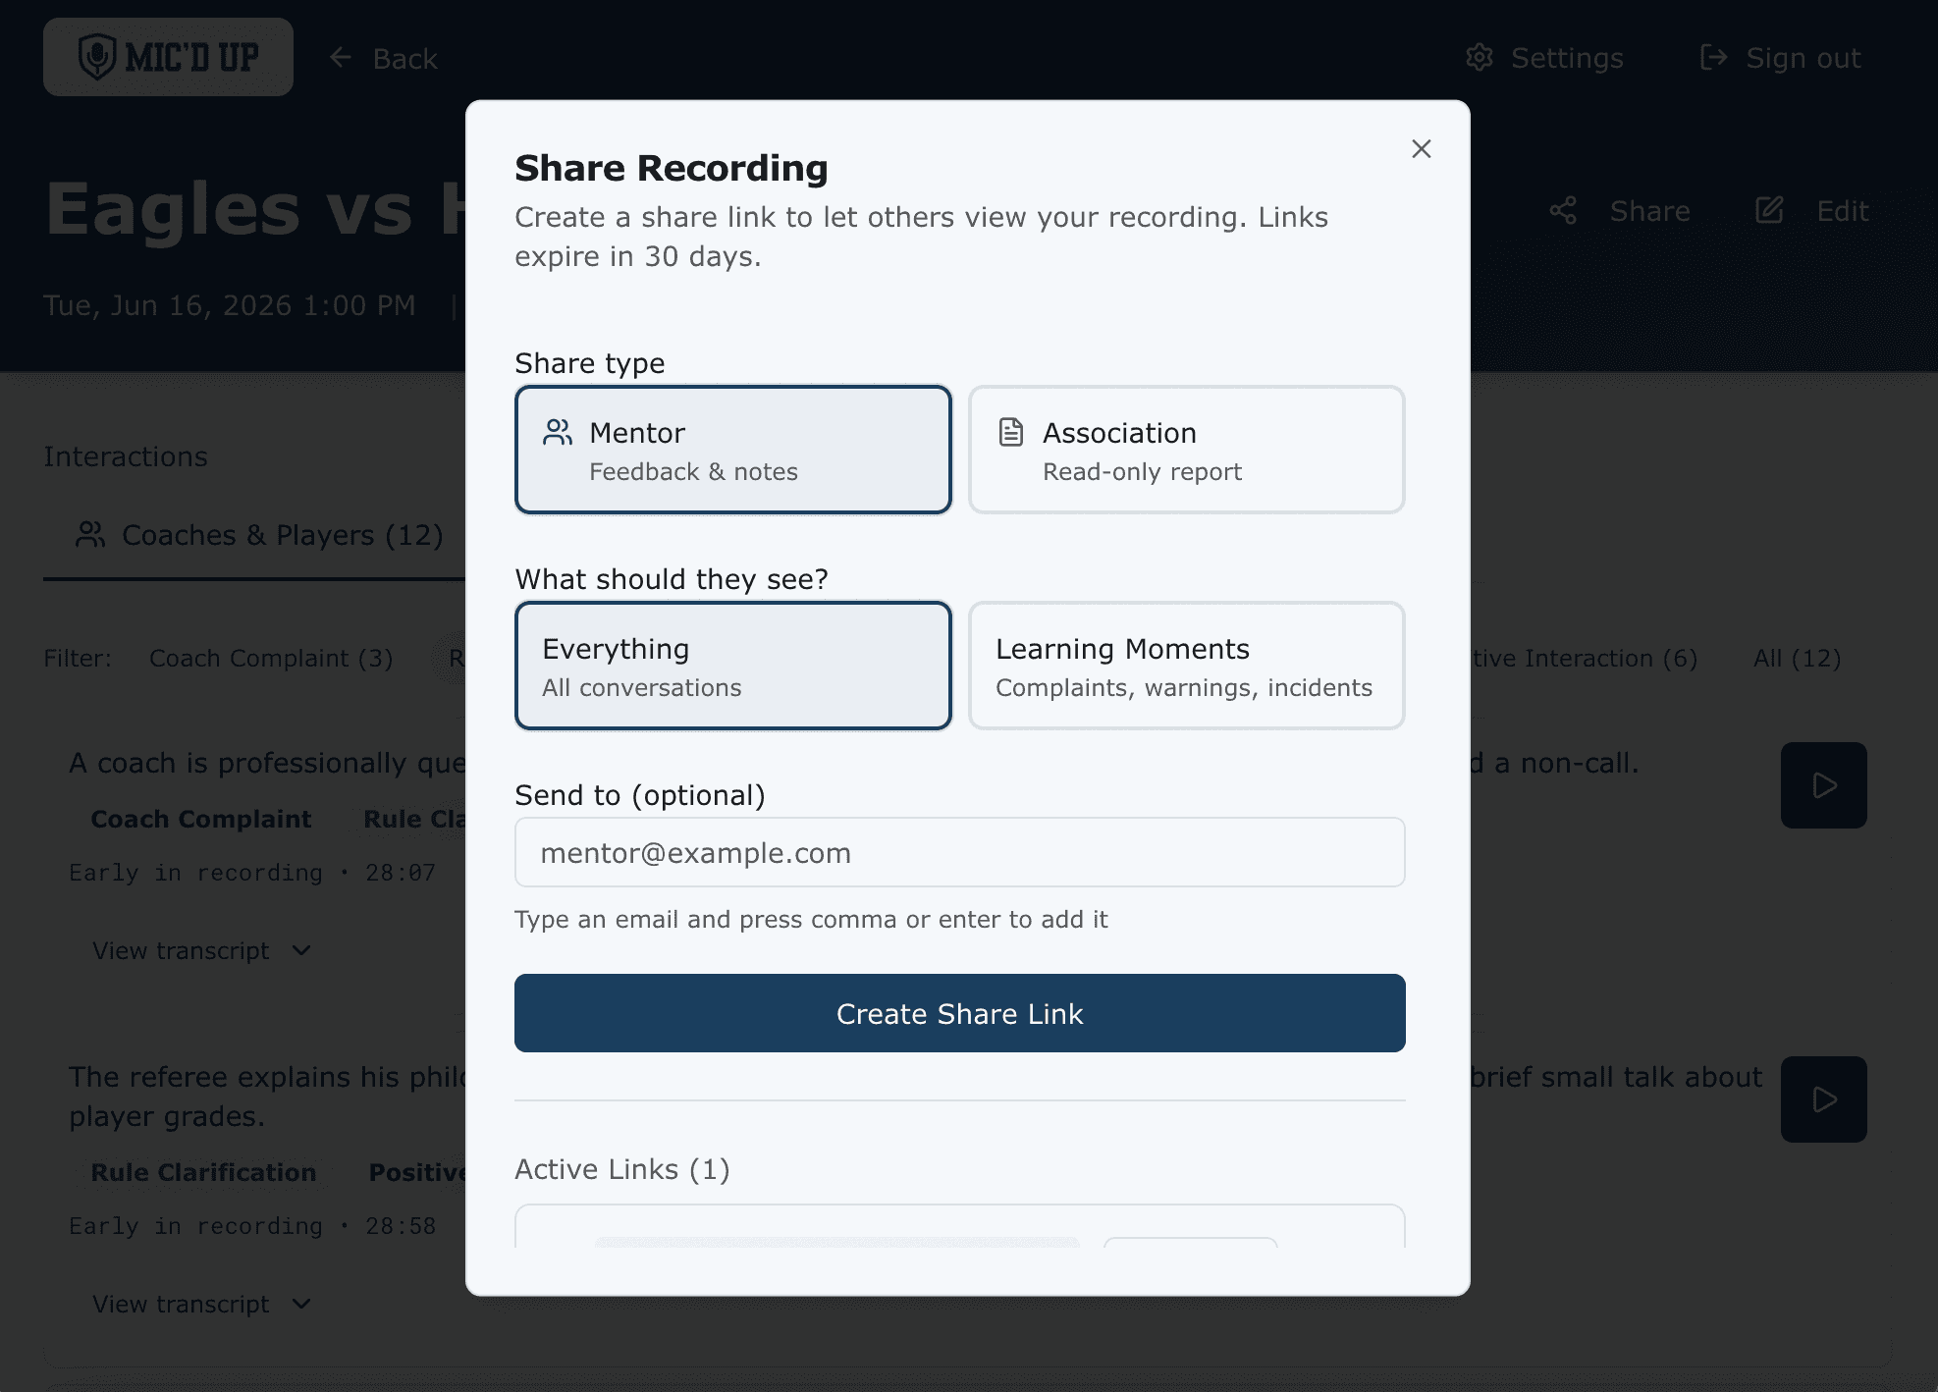Play the referee philosophy interaction
The height and width of the screenshot is (1392, 1938).
(x=1823, y=1099)
